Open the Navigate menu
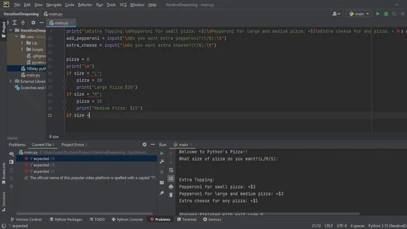Screen dimensions: 407x229 (x=53, y=4)
